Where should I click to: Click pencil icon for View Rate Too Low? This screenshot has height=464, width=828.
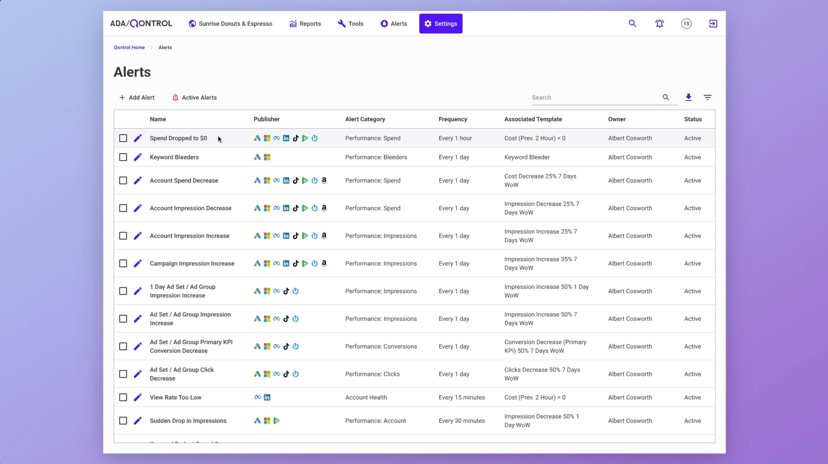coord(137,397)
